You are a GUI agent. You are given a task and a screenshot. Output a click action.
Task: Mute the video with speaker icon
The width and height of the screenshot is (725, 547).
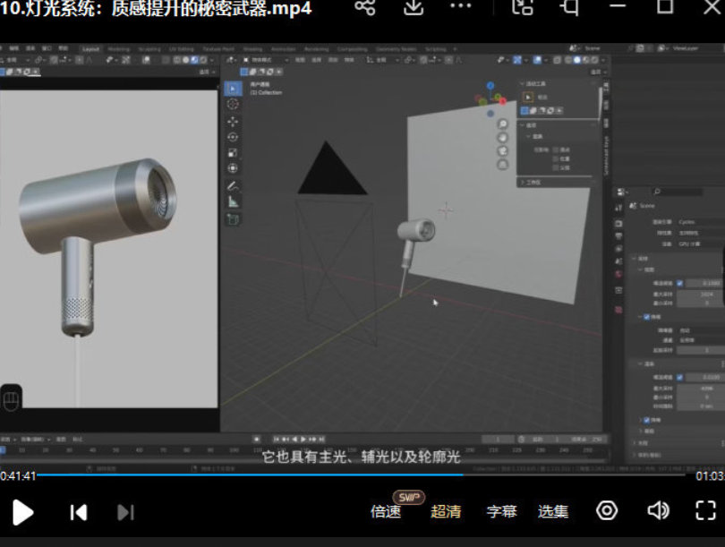658,510
